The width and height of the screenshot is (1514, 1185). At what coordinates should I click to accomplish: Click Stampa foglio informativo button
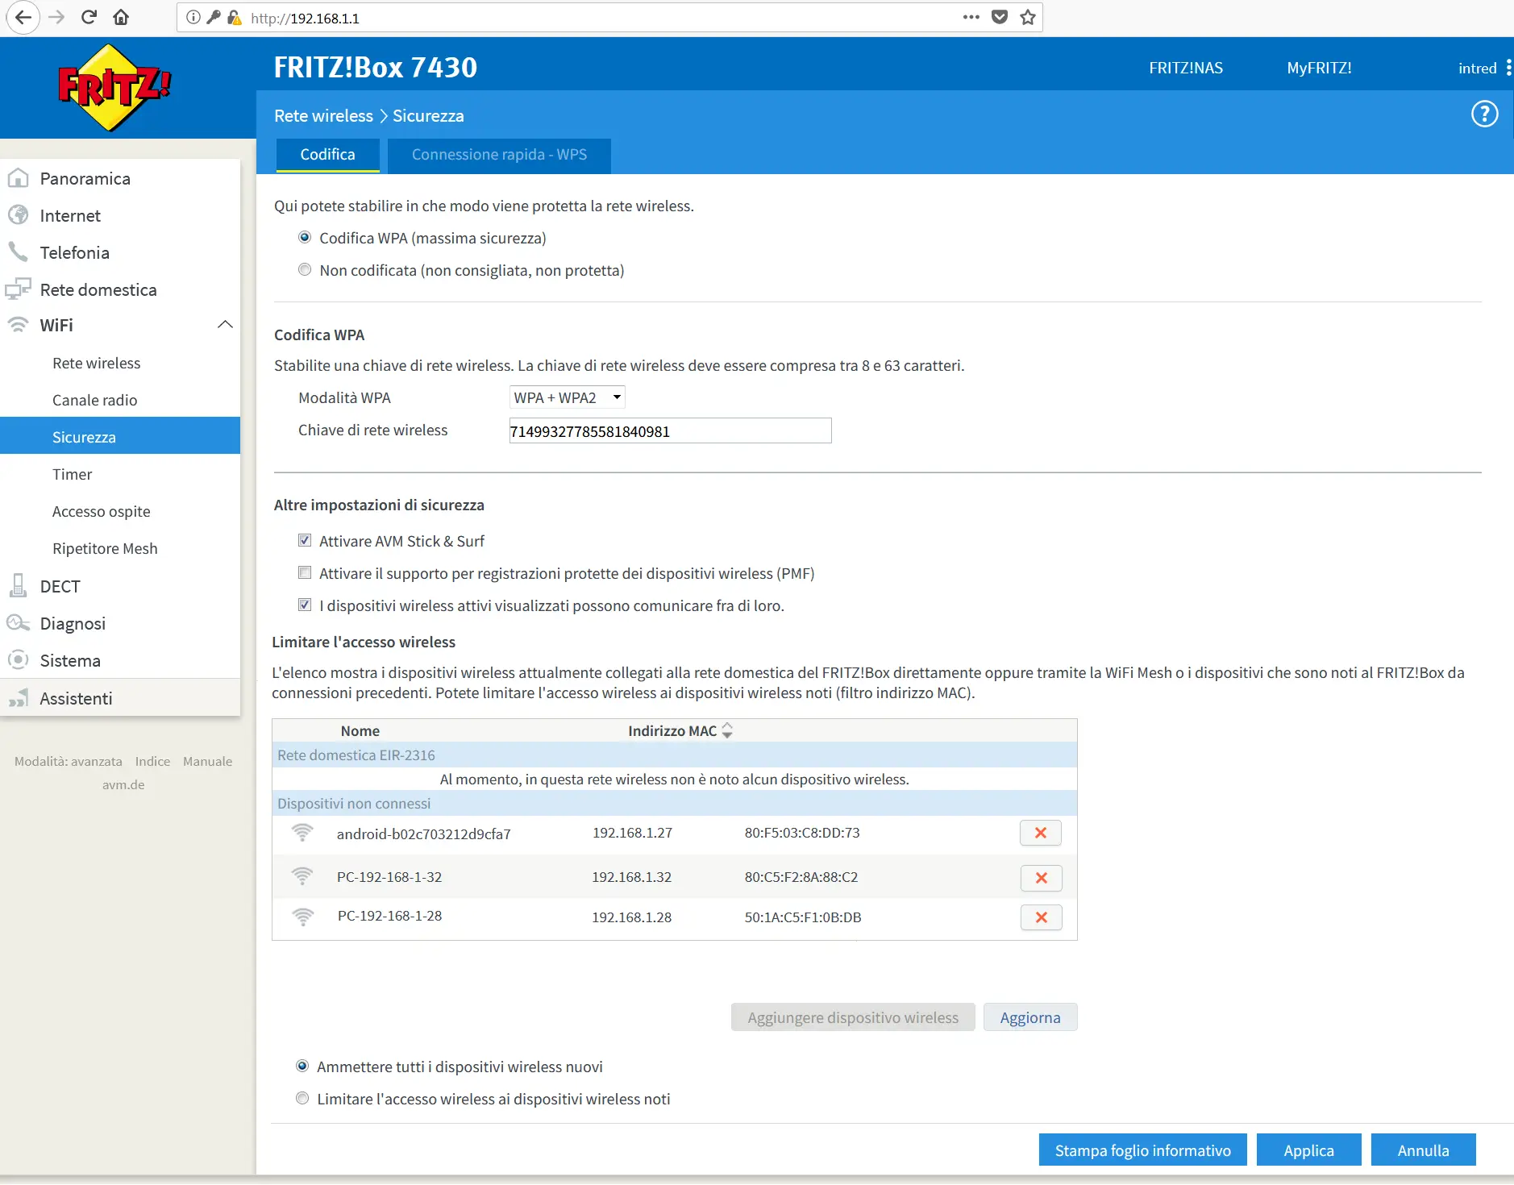1142,1150
